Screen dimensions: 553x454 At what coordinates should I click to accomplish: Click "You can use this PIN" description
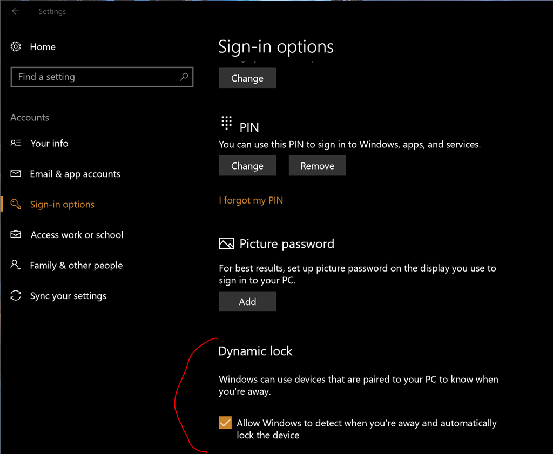coord(349,144)
